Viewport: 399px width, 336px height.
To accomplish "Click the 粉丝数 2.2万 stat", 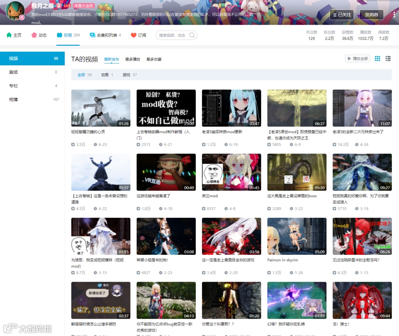I will 330,35.
